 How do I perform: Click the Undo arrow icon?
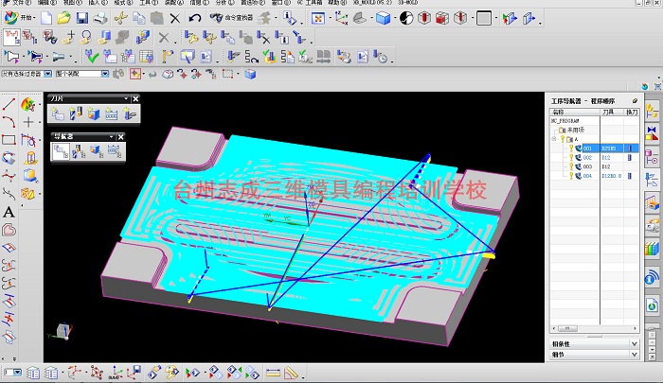click(x=194, y=18)
